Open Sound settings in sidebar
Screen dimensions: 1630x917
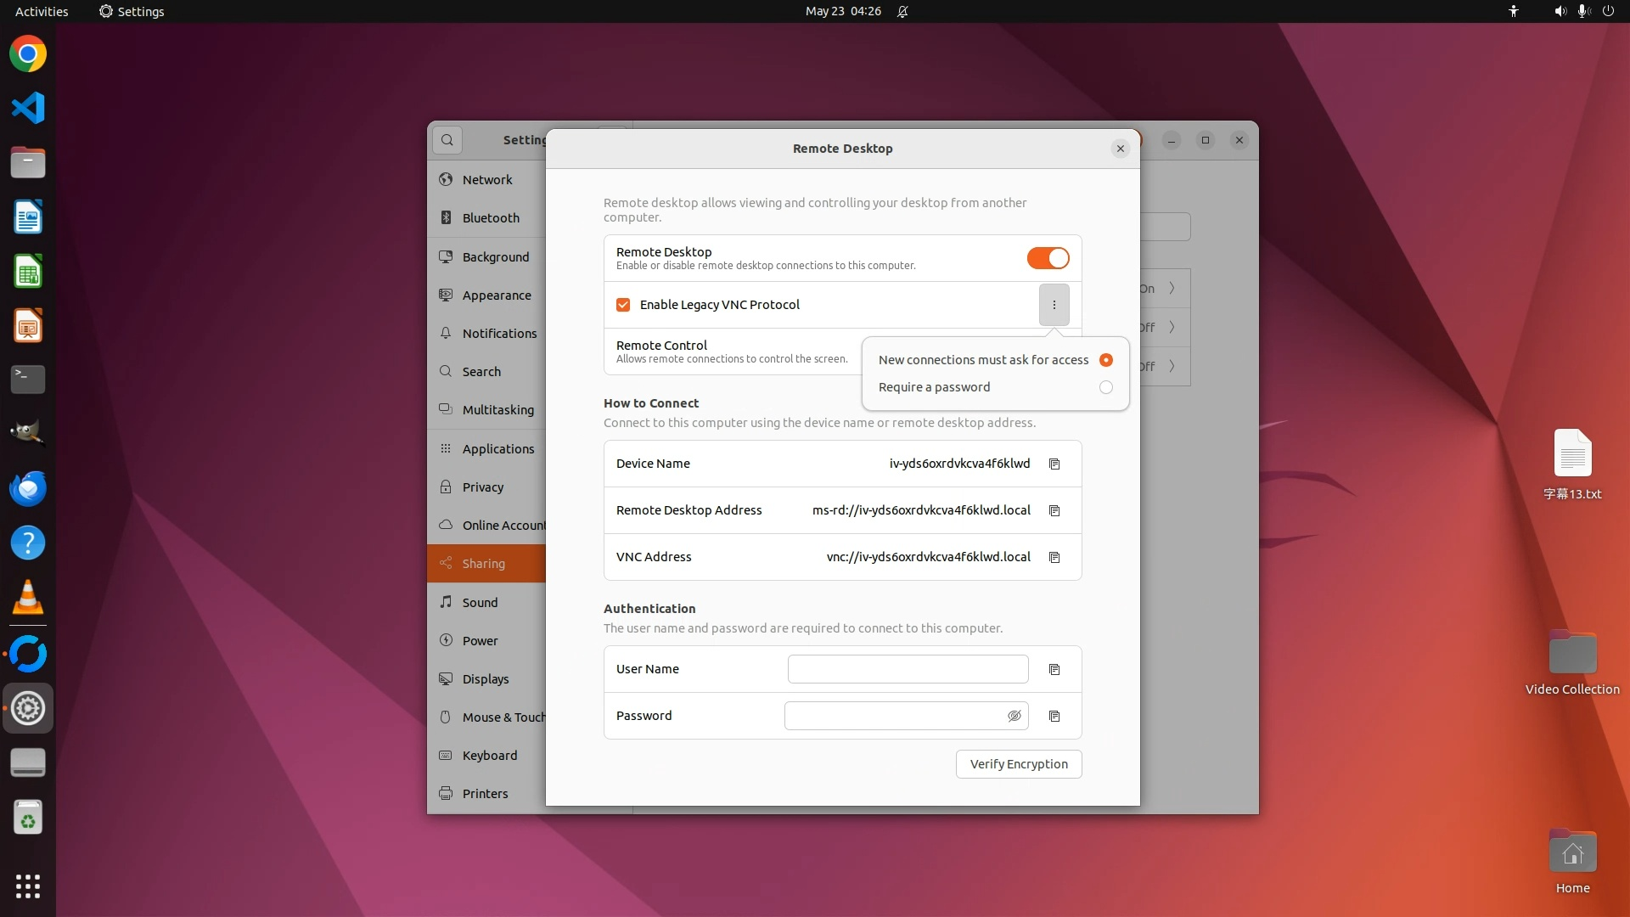(480, 602)
